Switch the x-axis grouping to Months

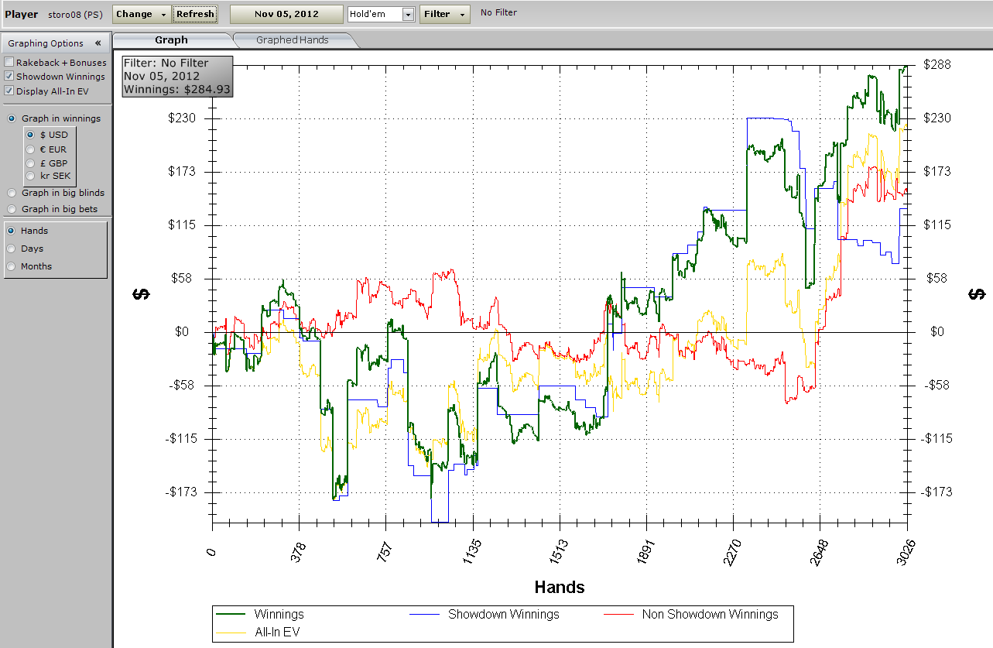(x=12, y=266)
